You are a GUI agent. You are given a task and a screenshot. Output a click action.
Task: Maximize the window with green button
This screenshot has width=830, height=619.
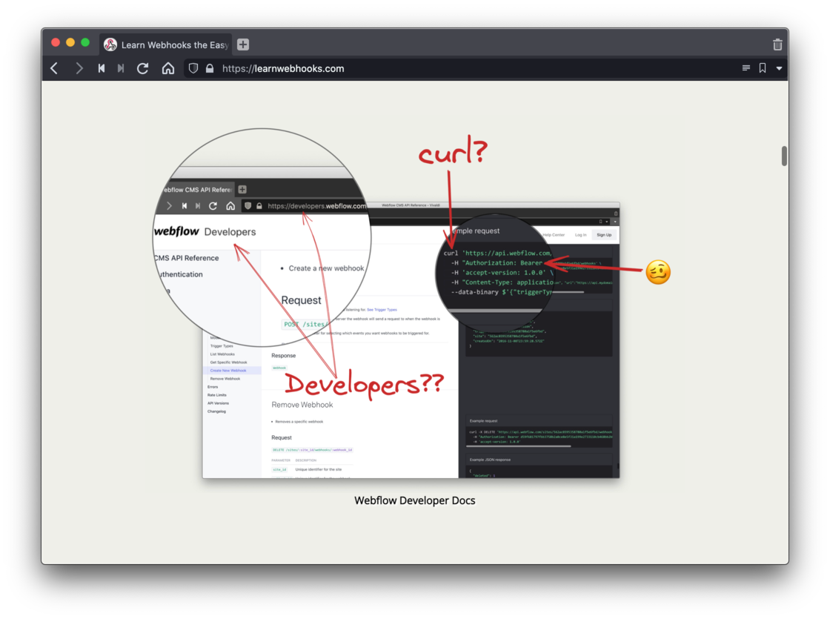[x=85, y=42]
